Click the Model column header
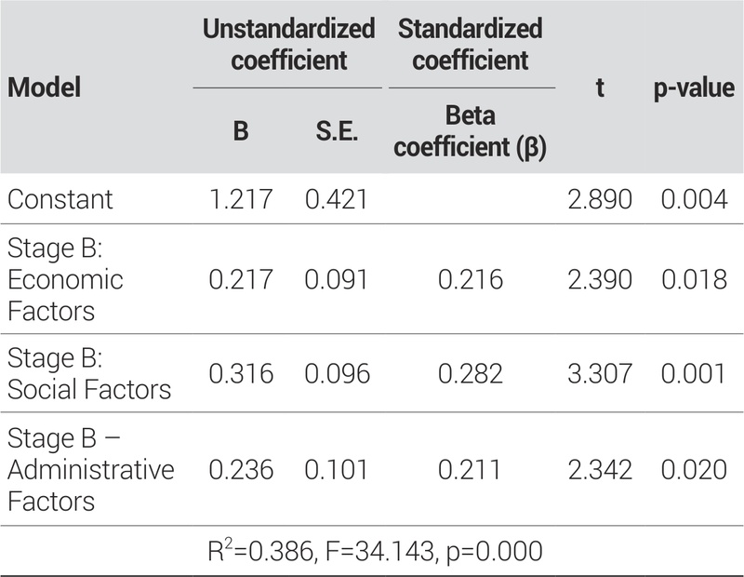This screenshot has height=577, width=744. click(x=44, y=88)
